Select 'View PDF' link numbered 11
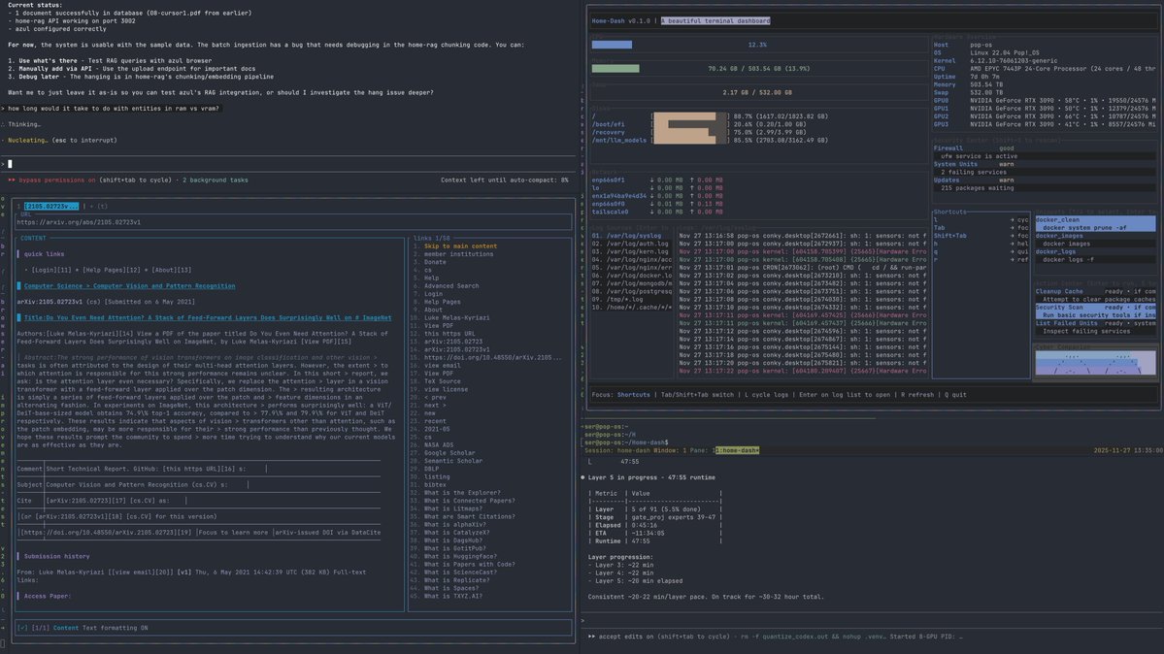Viewport: 1164px width, 654px height. point(439,325)
